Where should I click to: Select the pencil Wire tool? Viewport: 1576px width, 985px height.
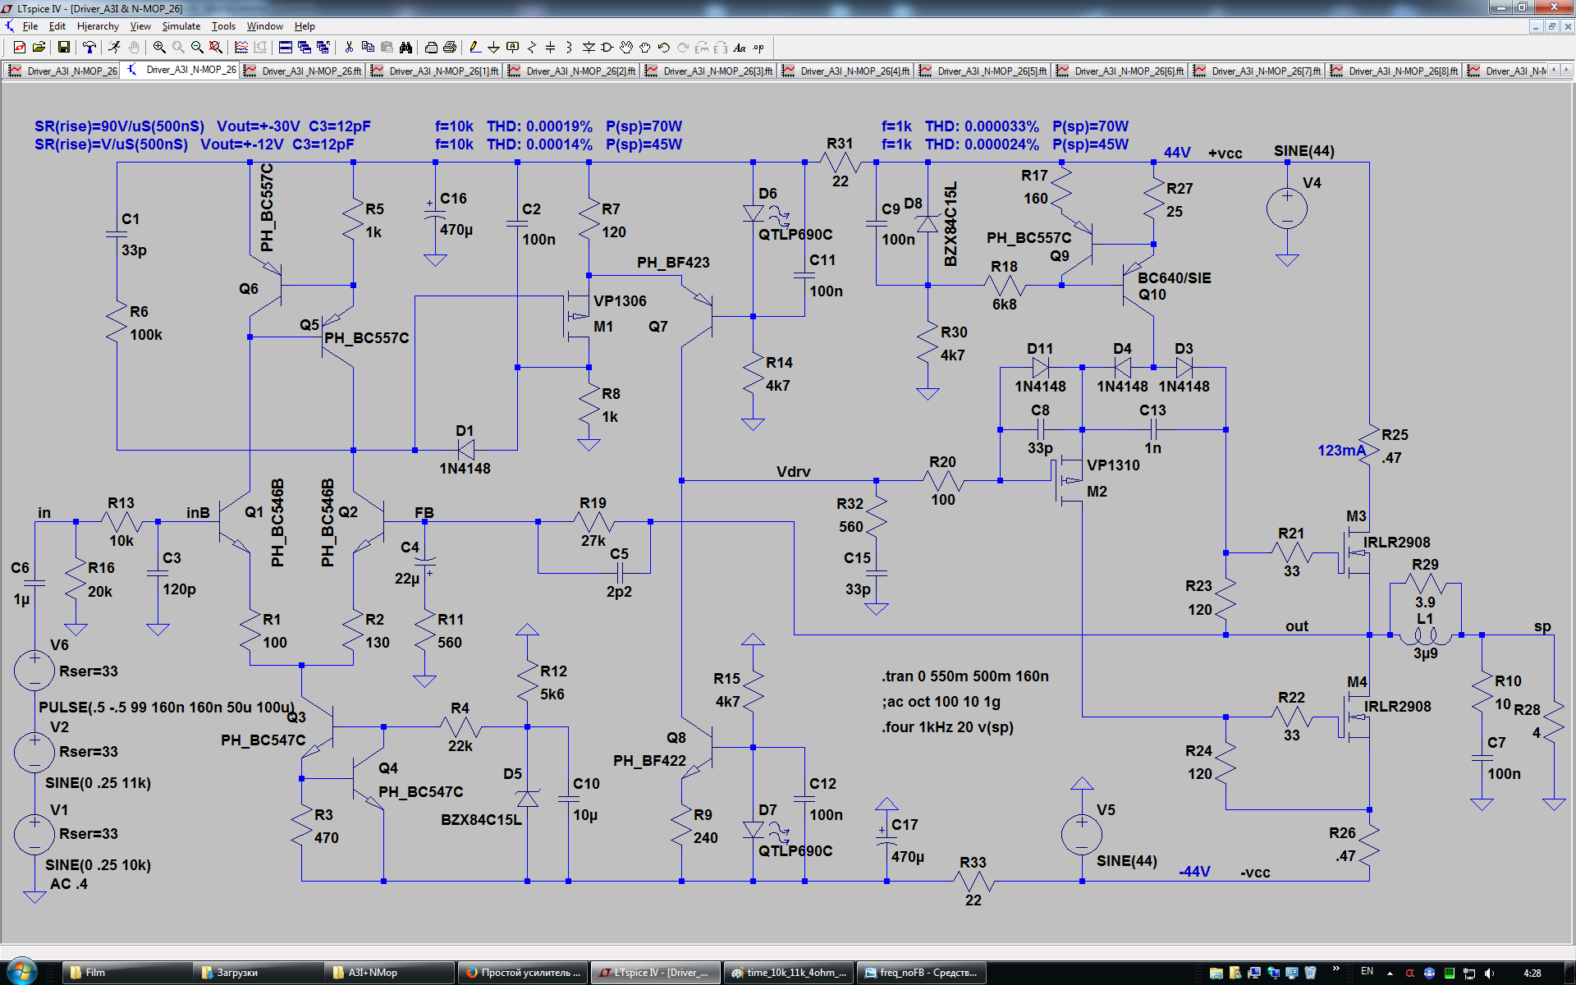tap(474, 48)
